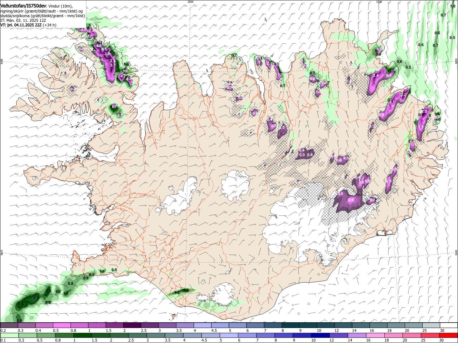Select lower legend swatch between 0.1 and 0.3
The height and width of the screenshot is (343, 458).
9,335
